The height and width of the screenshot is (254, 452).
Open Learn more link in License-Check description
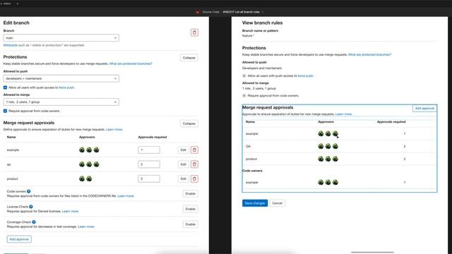[x=70, y=211]
